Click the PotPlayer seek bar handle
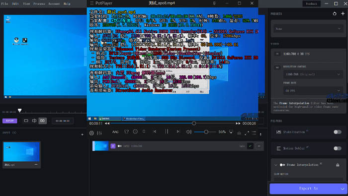This screenshot has width=348, height=196. pos(194,123)
